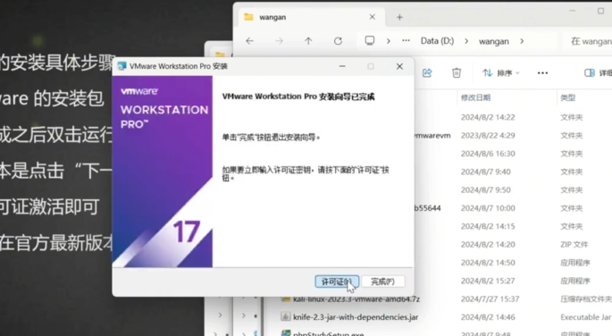Image resolution: width=612 pixels, height=336 pixels.
Task: Click the 完成 Finish button in installer
Action: (x=382, y=281)
